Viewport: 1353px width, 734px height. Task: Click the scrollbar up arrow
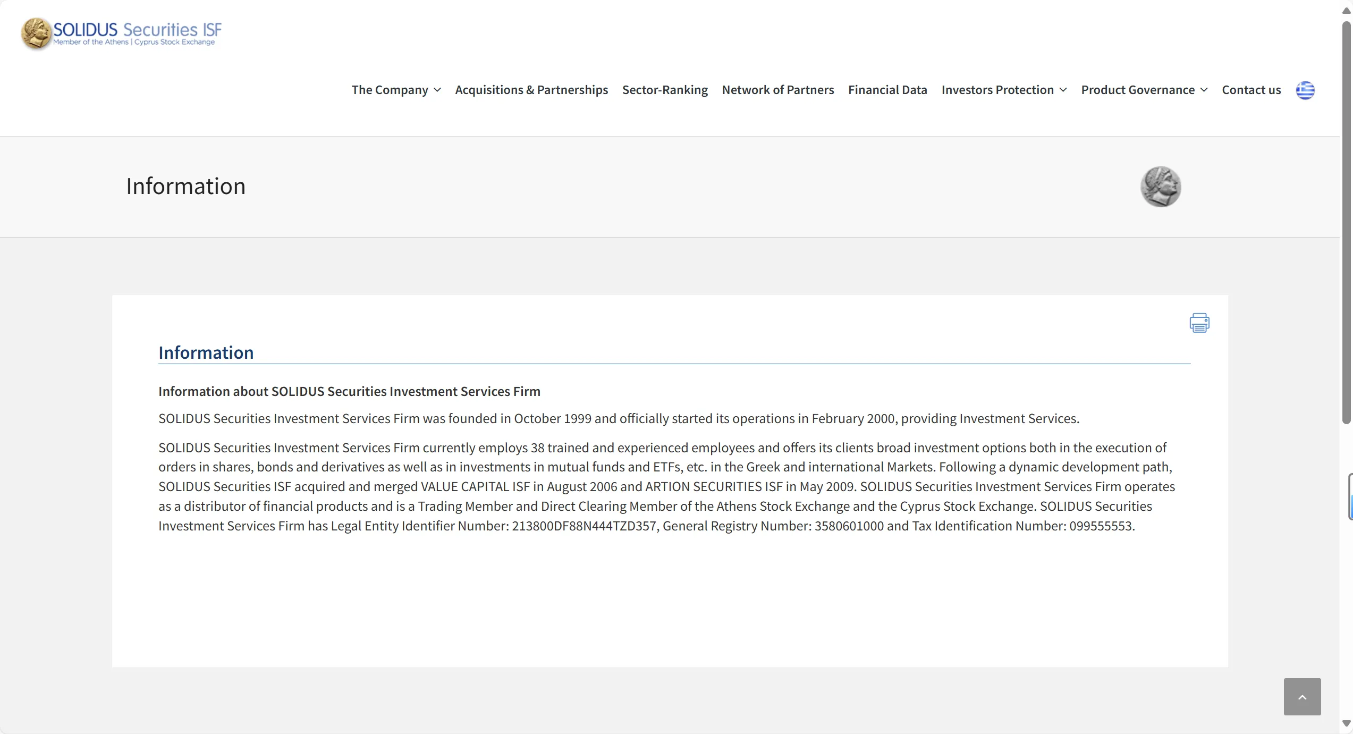[x=1347, y=11]
